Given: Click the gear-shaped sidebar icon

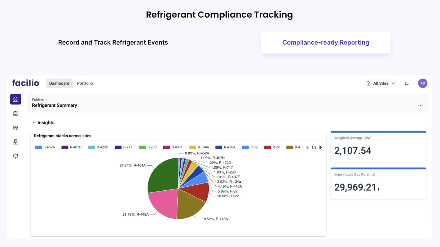Looking at the screenshot, I should coord(16,128).
